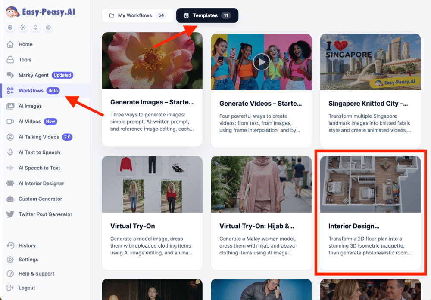The height and width of the screenshot is (300, 431).
Task: Open Tools from the sidebar
Action: (x=25, y=60)
